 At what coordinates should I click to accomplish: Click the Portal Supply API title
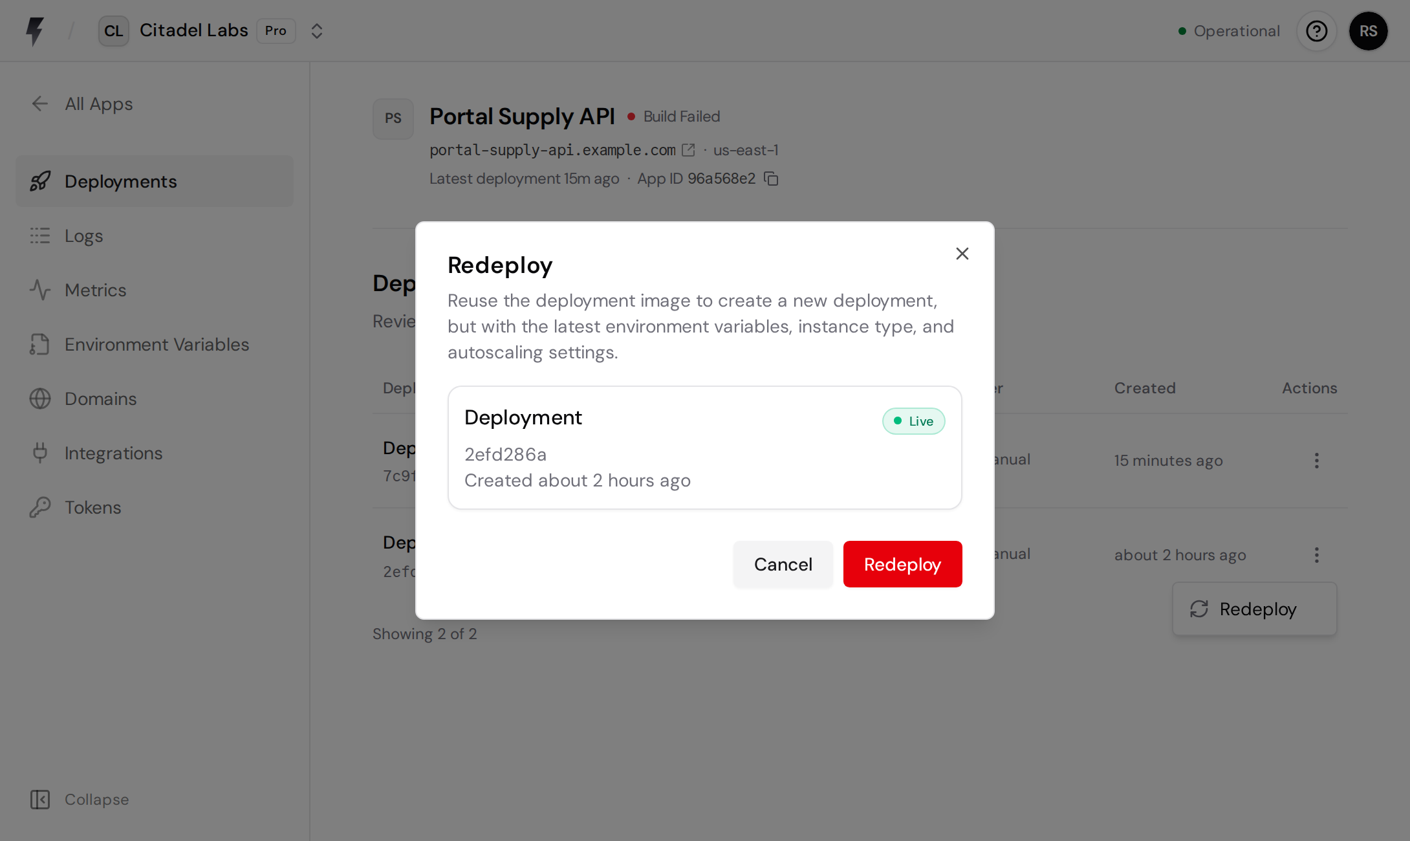click(522, 116)
